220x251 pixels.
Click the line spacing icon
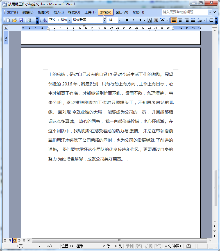[199, 20]
